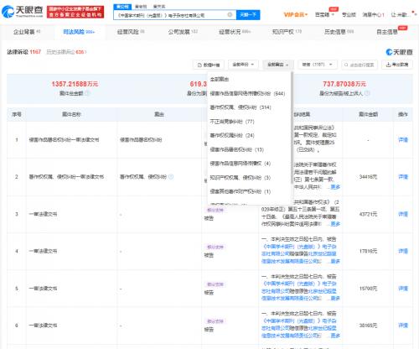The image size is (419, 349).
Task: Open 详情 for row 1
Action: point(403,140)
